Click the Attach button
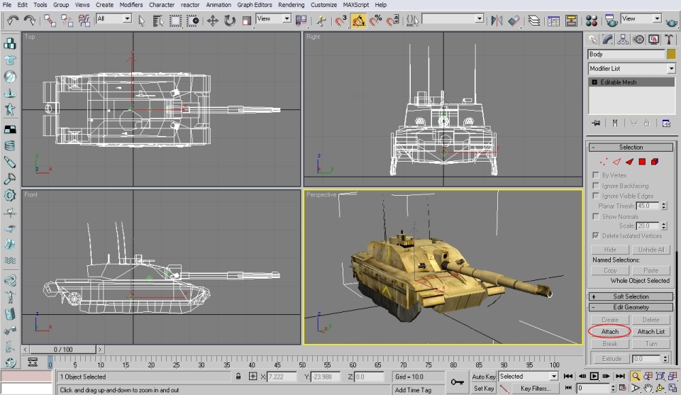The image size is (681, 395). (x=610, y=332)
